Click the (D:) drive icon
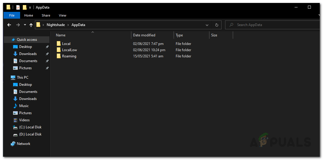Viewport: 323px width, 160px height. click(15, 135)
